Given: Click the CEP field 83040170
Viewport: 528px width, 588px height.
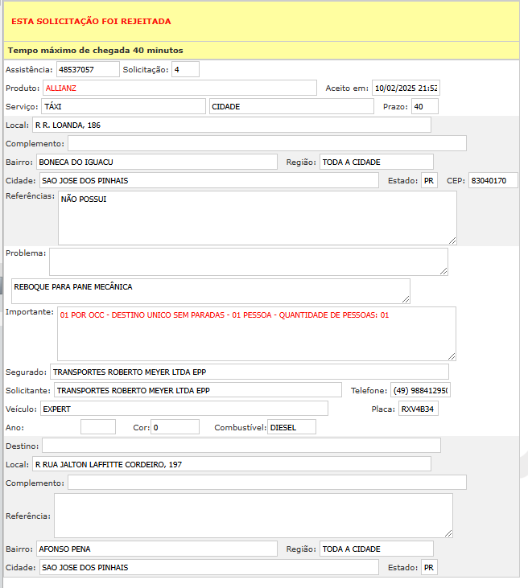Looking at the screenshot, I should [x=493, y=180].
